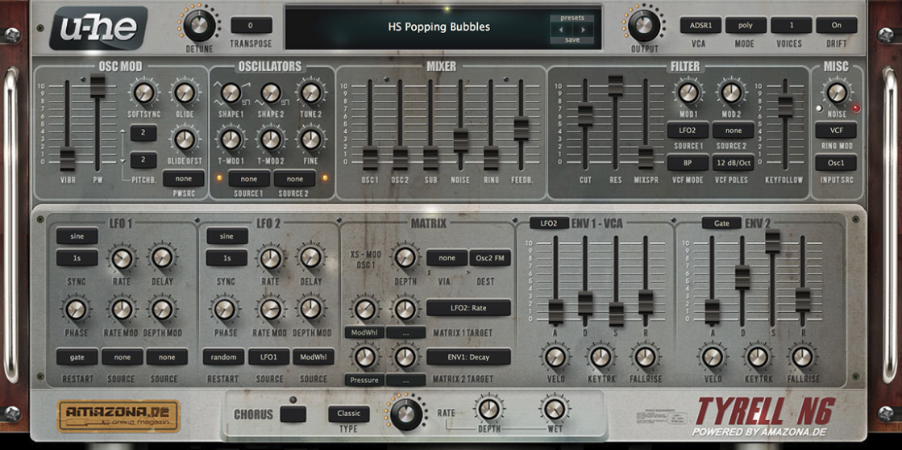Viewport: 902px width, 450px height.
Task: Open the PWSRC none selector
Action: (x=184, y=179)
